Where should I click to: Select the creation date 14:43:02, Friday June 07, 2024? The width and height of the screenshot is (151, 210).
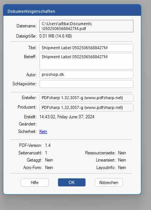point(67,117)
